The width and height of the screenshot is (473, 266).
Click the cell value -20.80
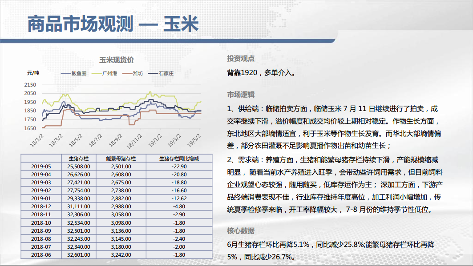click(x=179, y=175)
